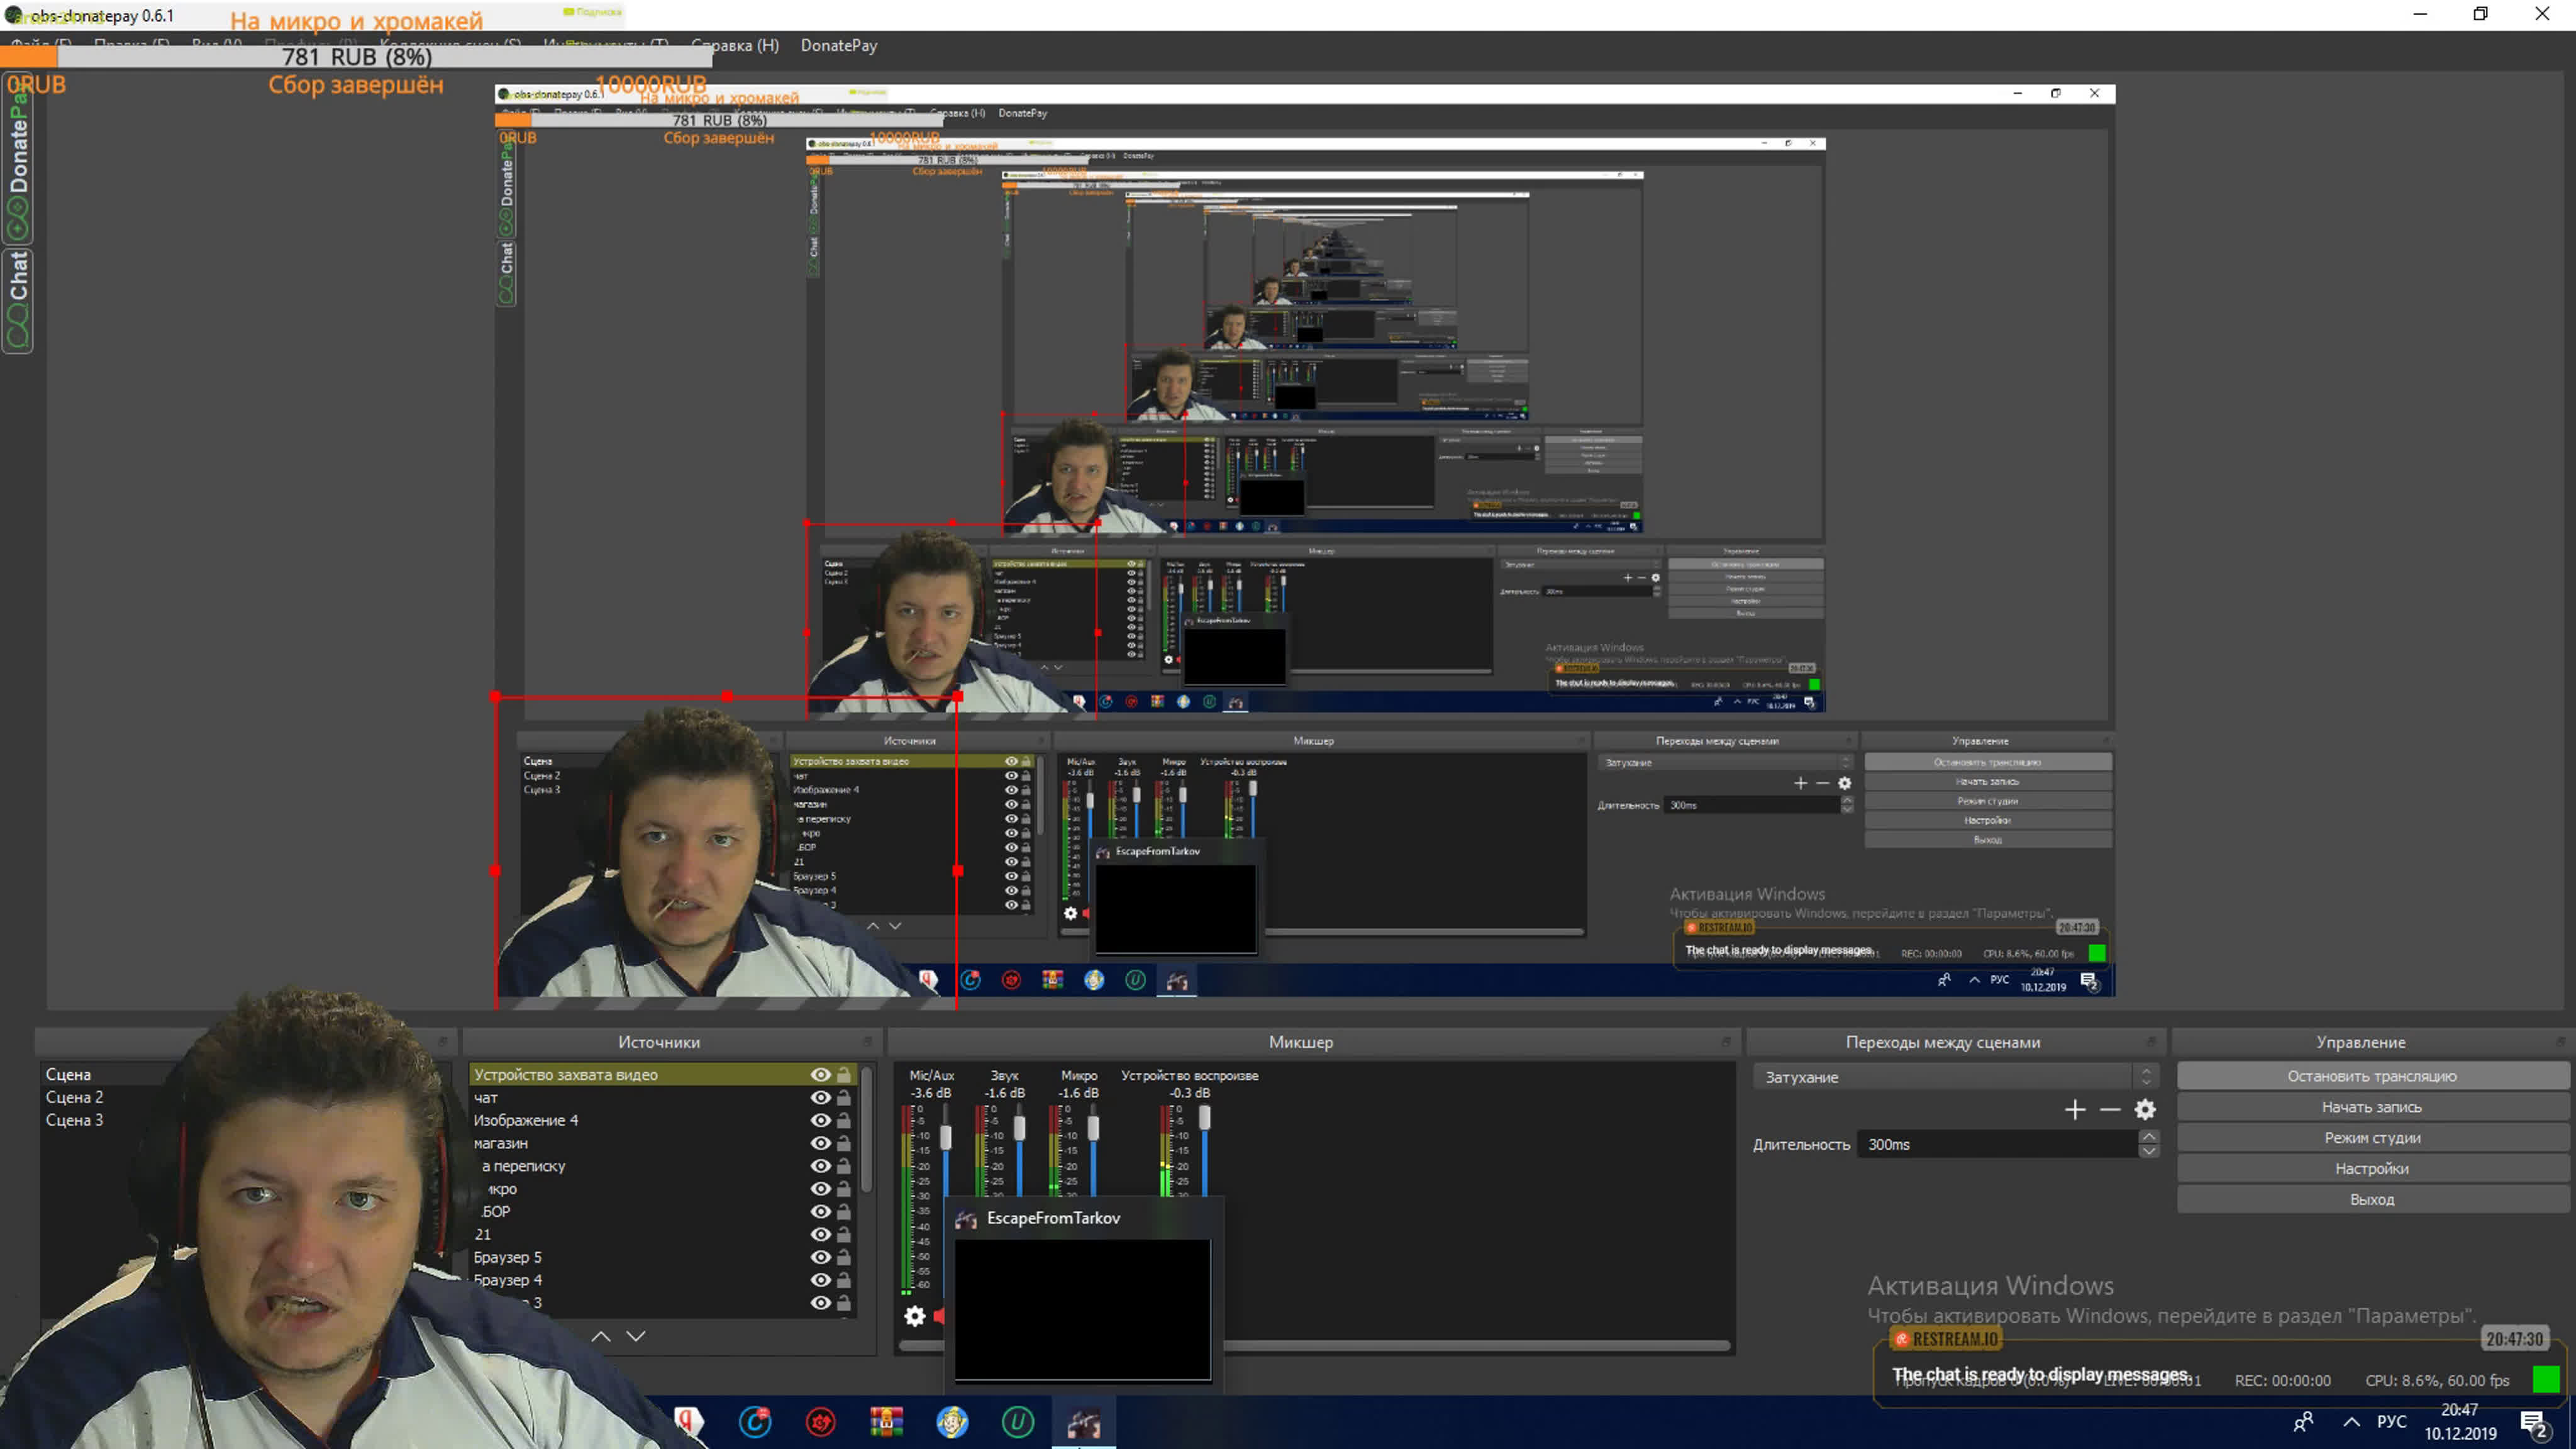Click the Выход button
The height and width of the screenshot is (1449, 2576).
click(x=2372, y=1200)
